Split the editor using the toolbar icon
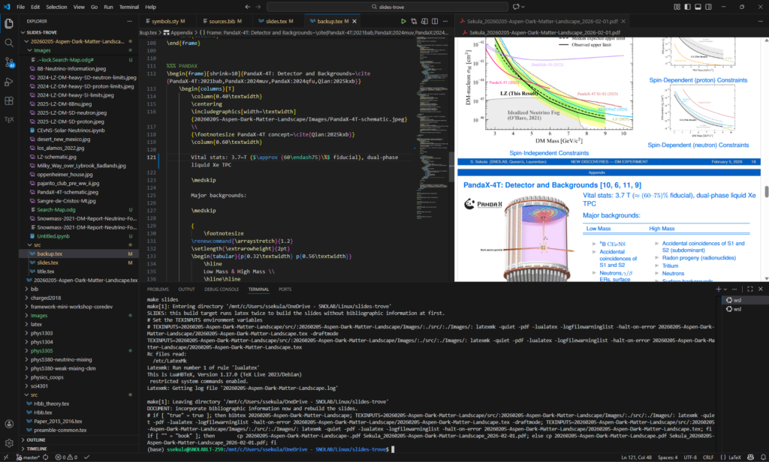Screen dimensions: 769x462 (435, 21)
